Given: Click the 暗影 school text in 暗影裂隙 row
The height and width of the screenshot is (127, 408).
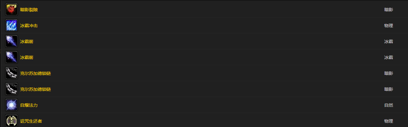Looking at the screenshot, I should click(x=389, y=10).
